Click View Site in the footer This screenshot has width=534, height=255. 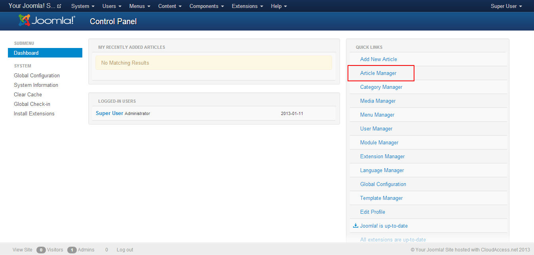23,250
